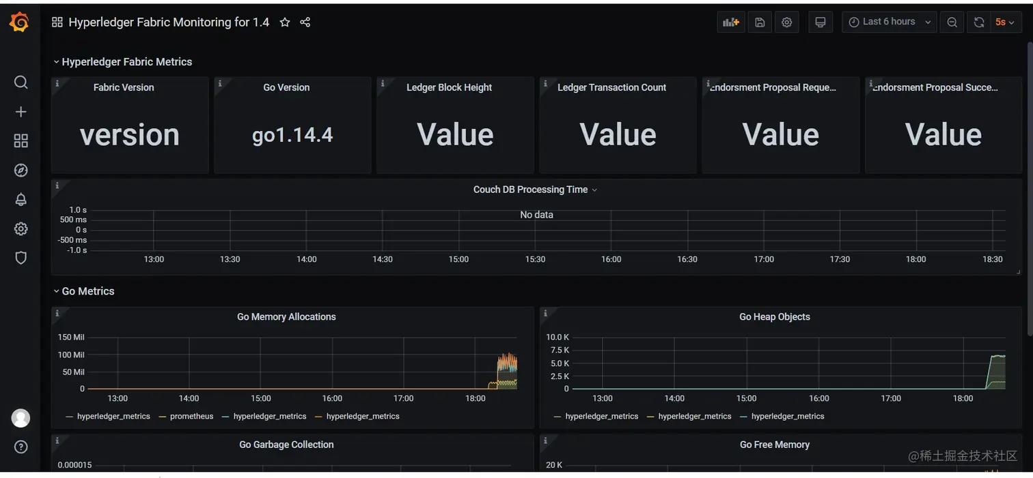
Task: Open the Last 6 hours time picker
Action: pos(889,22)
